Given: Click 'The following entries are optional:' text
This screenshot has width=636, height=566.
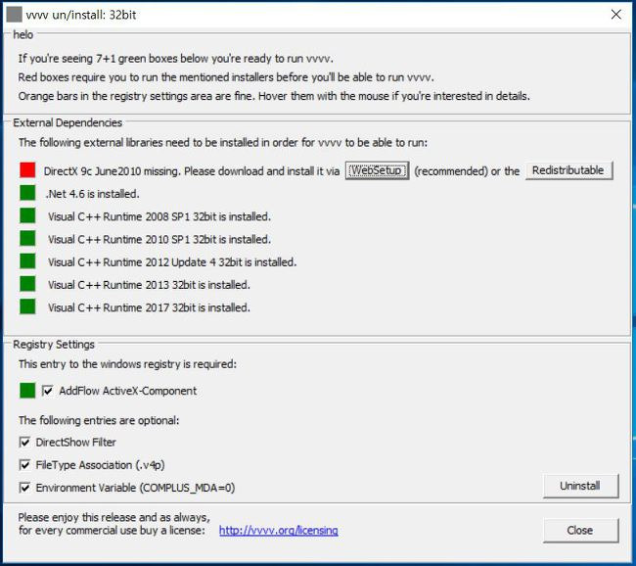Looking at the screenshot, I should (99, 420).
